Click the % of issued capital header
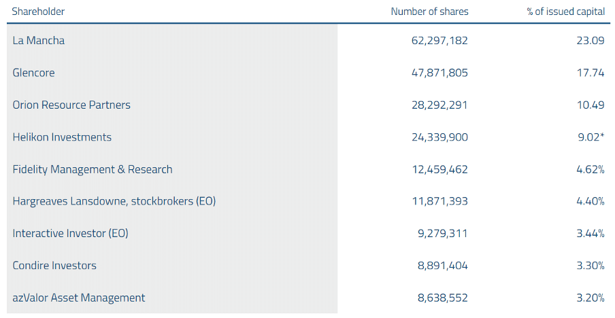Viewport: 615px width, 318px height. coord(565,12)
